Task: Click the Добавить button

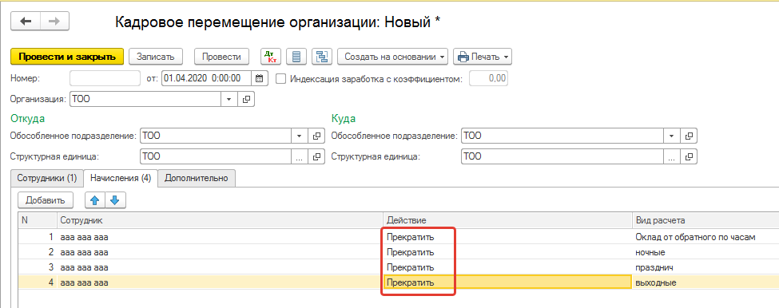Action: click(x=46, y=200)
